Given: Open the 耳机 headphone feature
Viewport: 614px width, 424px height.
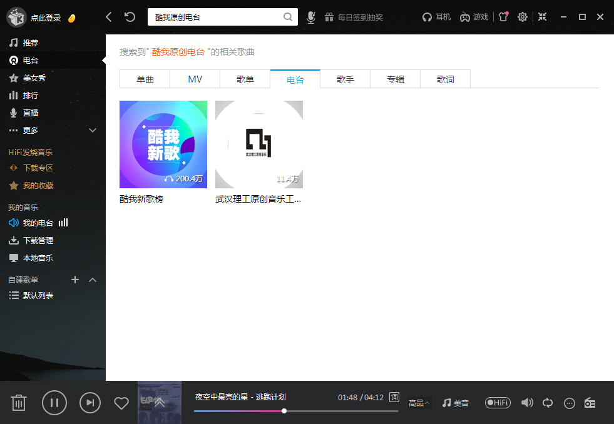Looking at the screenshot, I should click(436, 17).
